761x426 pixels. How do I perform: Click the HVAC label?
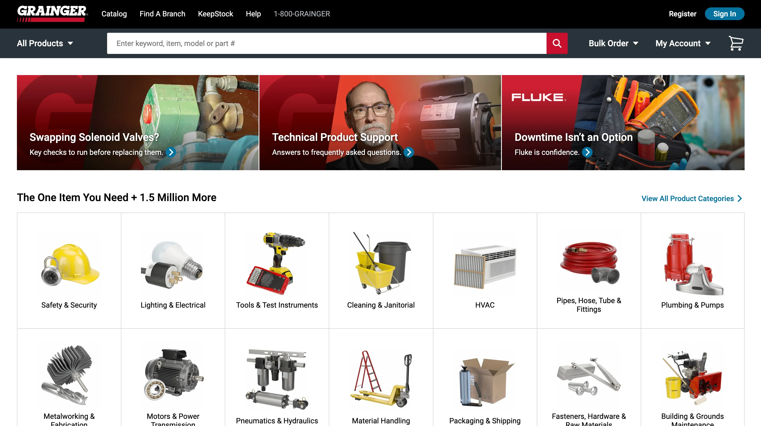pyautogui.click(x=485, y=305)
